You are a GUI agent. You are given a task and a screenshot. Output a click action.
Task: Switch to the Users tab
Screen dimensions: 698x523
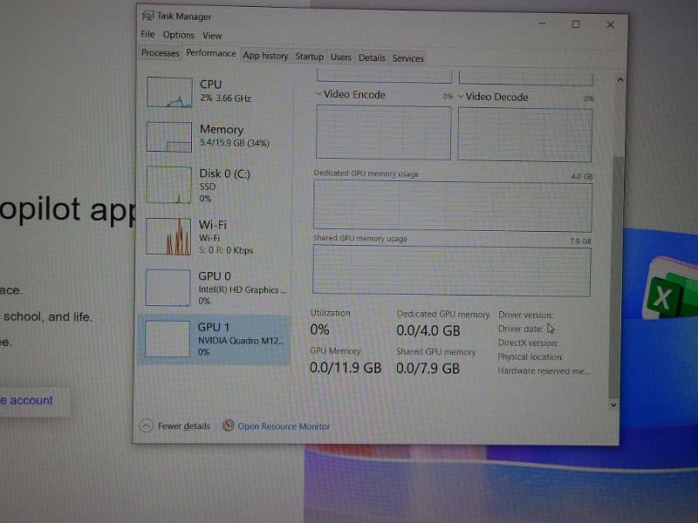tap(340, 57)
